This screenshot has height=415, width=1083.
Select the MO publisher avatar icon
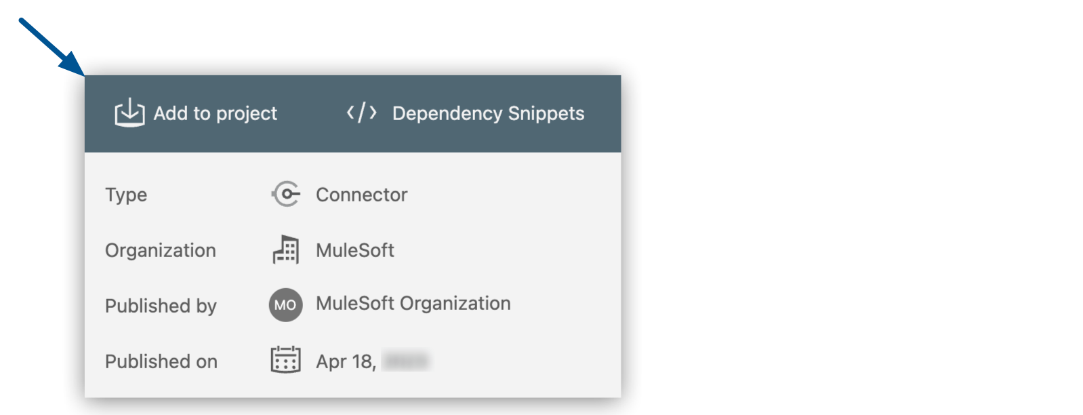(x=285, y=305)
